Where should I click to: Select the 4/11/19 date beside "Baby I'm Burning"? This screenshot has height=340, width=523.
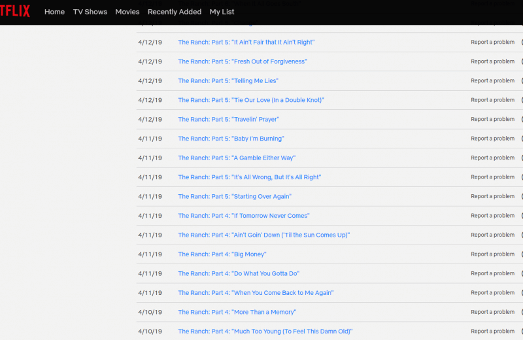point(150,139)
